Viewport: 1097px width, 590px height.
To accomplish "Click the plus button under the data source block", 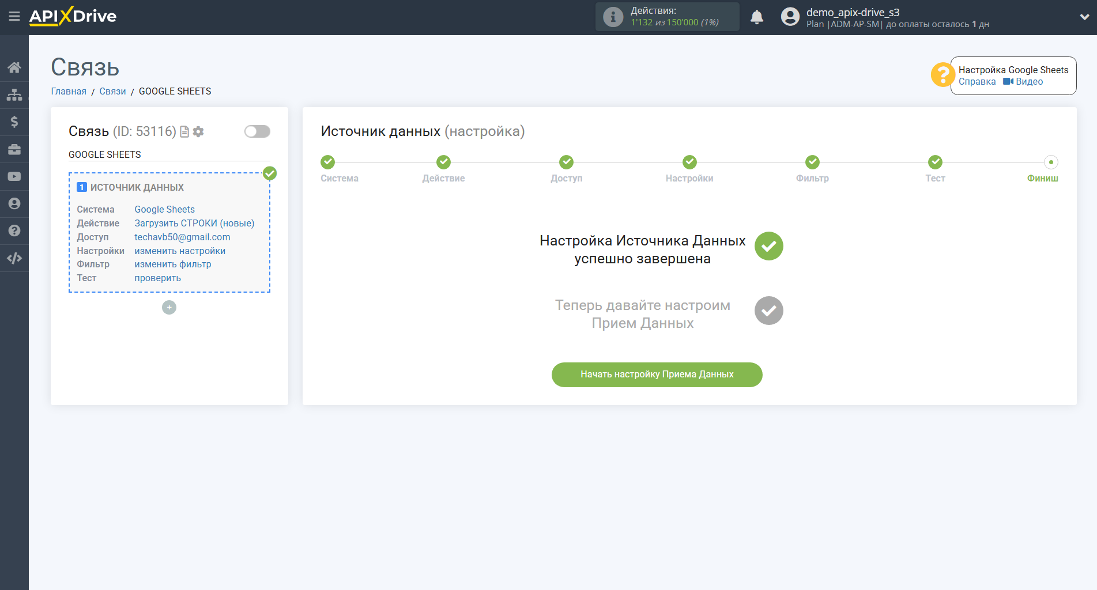I will 168,307.
